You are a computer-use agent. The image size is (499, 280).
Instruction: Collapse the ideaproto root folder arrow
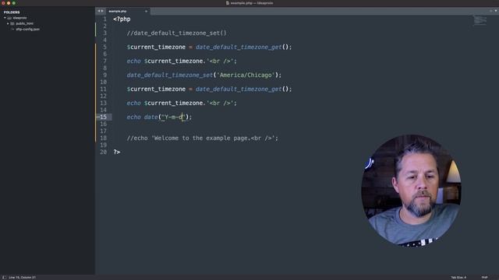pyautogui.click(x=5, y=18)
